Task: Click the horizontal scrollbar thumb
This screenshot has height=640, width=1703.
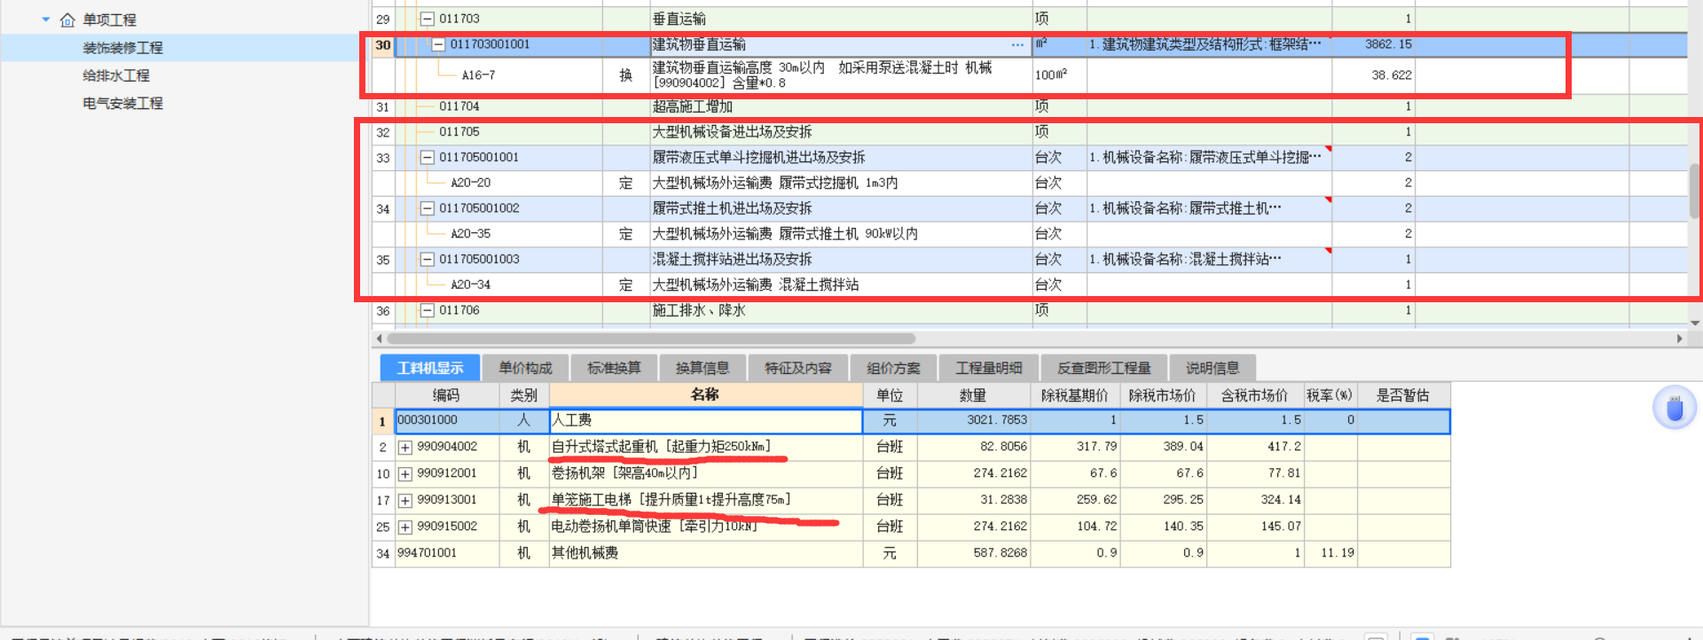Action: (652, 339)
